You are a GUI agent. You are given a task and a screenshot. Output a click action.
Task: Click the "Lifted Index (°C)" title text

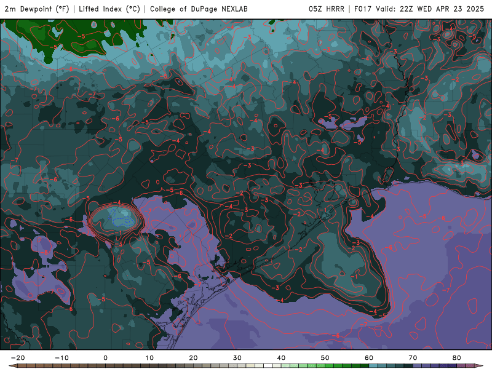tap(109, 9)
